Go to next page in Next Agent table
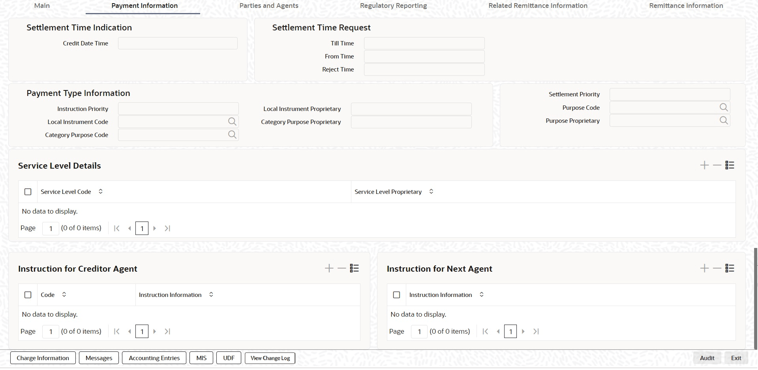The image size is (758, 370). coord(523,332)
